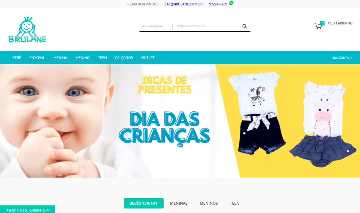This screenshot has height=213, width=360.
Task: Click the up chevron on cart items bar
Action: pyautogui.click(x=48, y=210)
